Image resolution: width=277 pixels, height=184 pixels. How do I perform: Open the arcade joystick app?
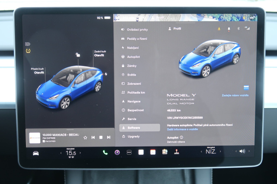[x=177, y=152]
